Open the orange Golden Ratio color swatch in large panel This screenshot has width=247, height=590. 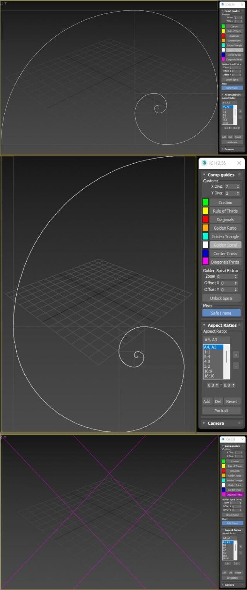point(205,228)
